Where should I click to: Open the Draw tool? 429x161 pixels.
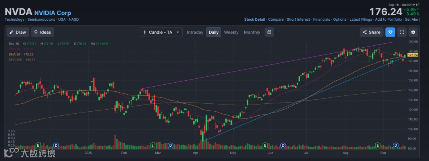[17, 32]
